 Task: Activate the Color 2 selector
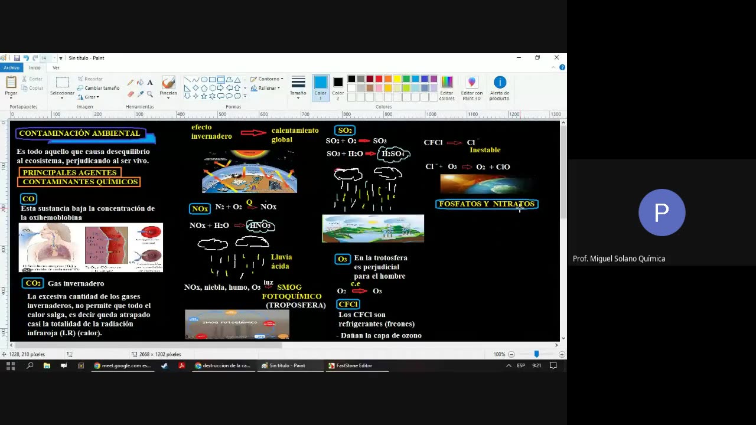tap(338, 87)
